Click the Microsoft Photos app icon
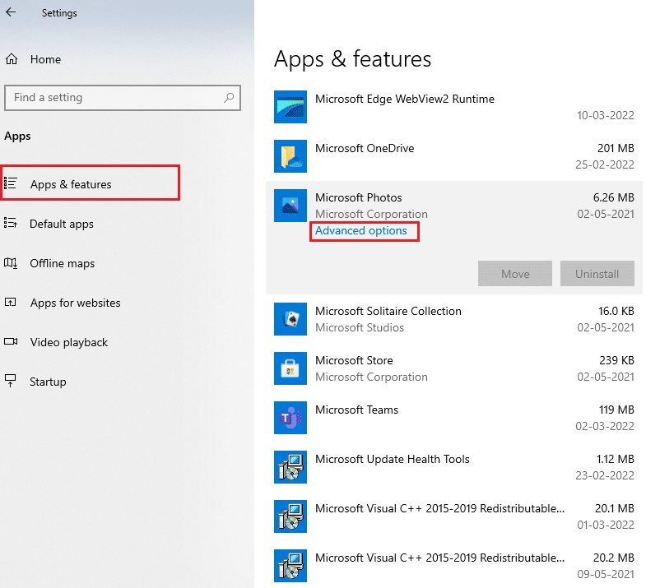Image resolution: width=646 pixels, height=588 pixels. point(290,206)
